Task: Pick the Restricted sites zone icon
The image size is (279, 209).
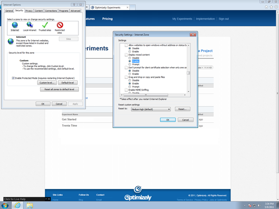Action: point(60,26)
